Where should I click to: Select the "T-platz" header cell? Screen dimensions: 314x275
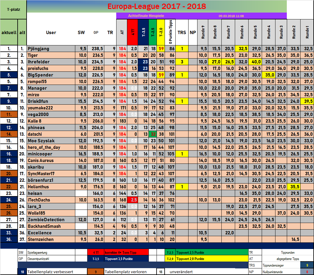coord(13,9)
